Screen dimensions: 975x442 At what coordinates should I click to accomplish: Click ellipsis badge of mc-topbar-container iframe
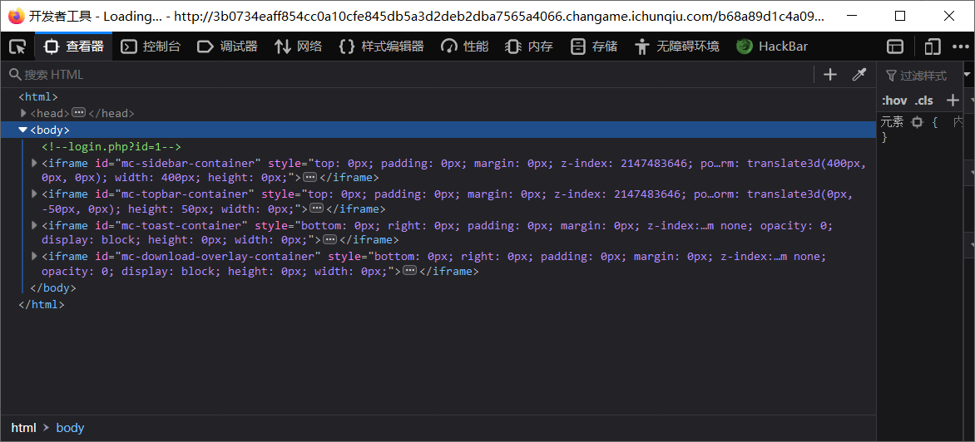pos(316,209)
